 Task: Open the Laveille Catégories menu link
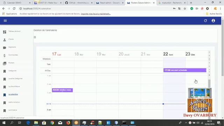(15, 78)
